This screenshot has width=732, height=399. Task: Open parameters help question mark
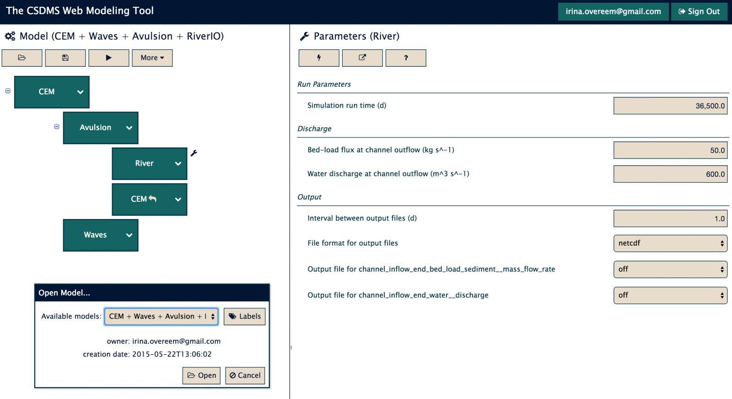tap(406, 58)
